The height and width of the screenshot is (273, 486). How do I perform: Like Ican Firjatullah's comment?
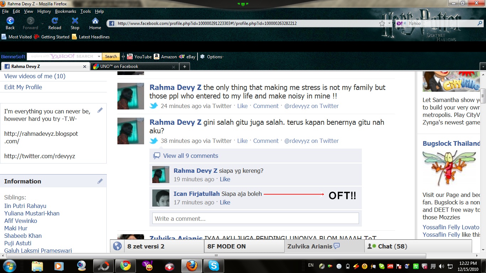click(225, 202)
